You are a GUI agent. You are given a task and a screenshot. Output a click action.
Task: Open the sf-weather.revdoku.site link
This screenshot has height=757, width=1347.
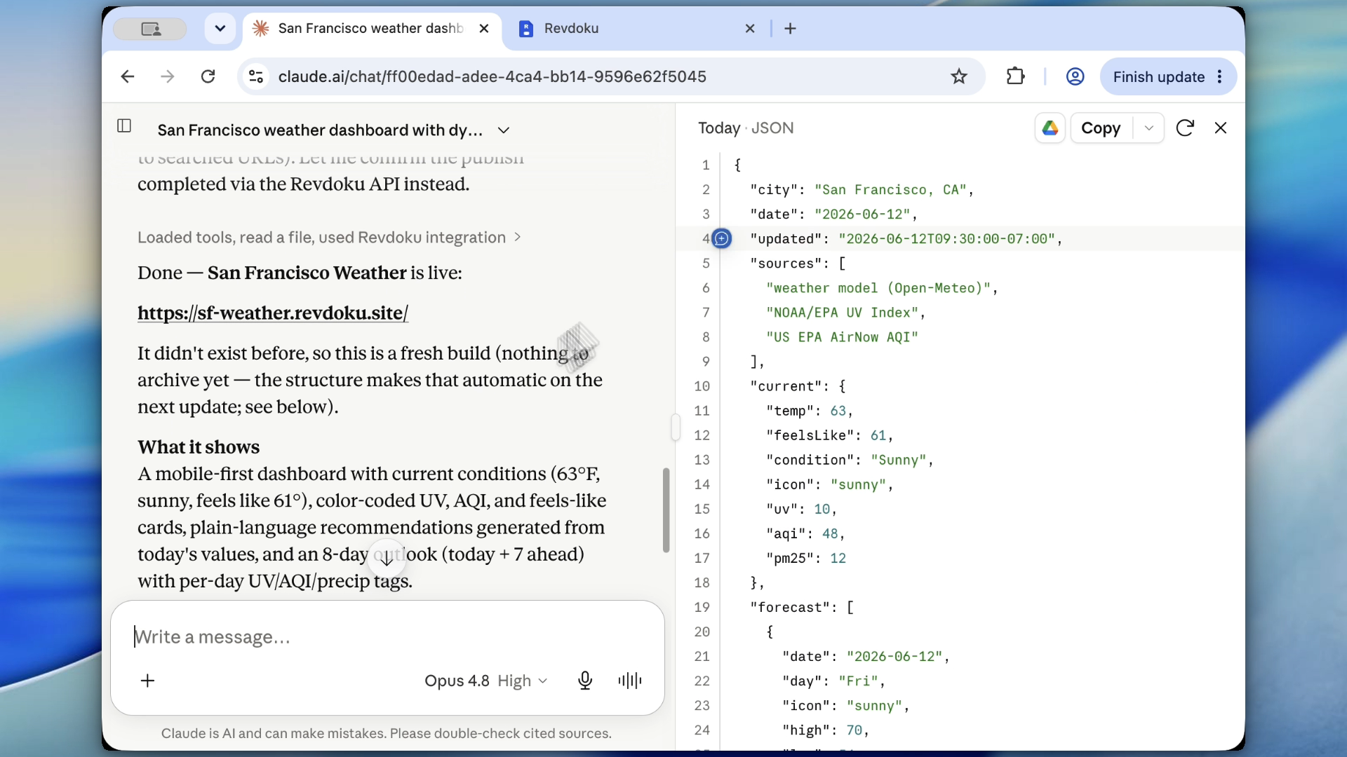273,313
